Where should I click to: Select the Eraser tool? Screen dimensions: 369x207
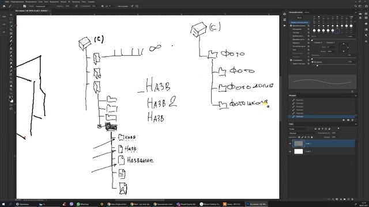tap(11, 56)
